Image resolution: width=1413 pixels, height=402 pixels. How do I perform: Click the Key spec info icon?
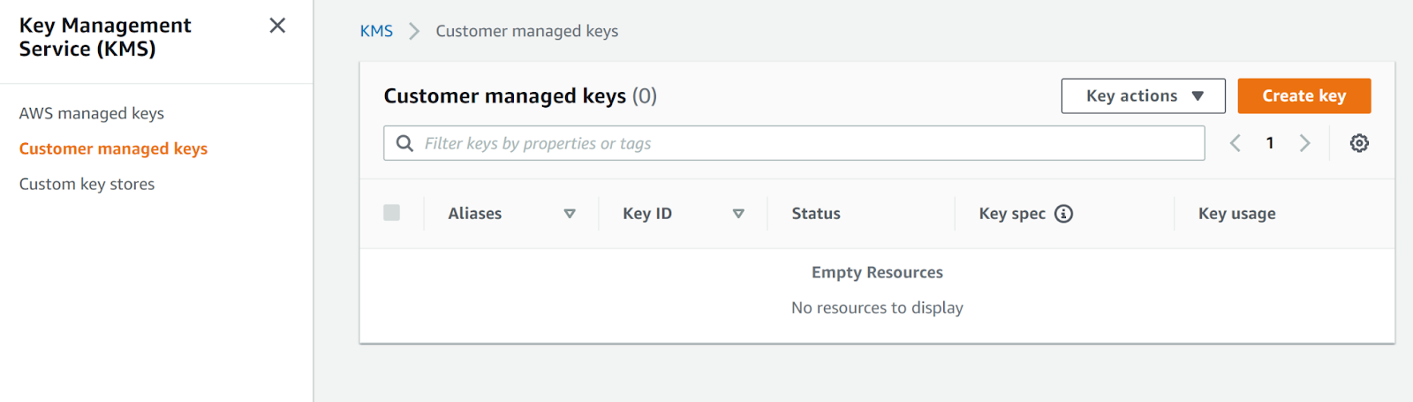(1064, 214)
